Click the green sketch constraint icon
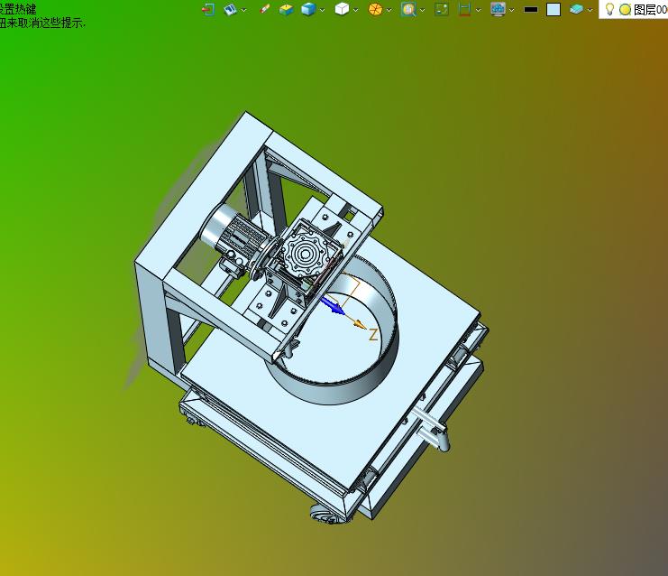This screenshot has height=576, width=668. click(442, 9)
